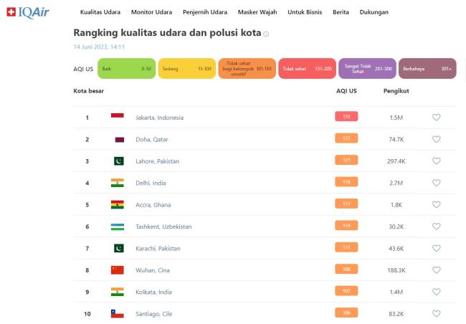Toggle the heart for Lahore, Pakistan

coord(436,161)
